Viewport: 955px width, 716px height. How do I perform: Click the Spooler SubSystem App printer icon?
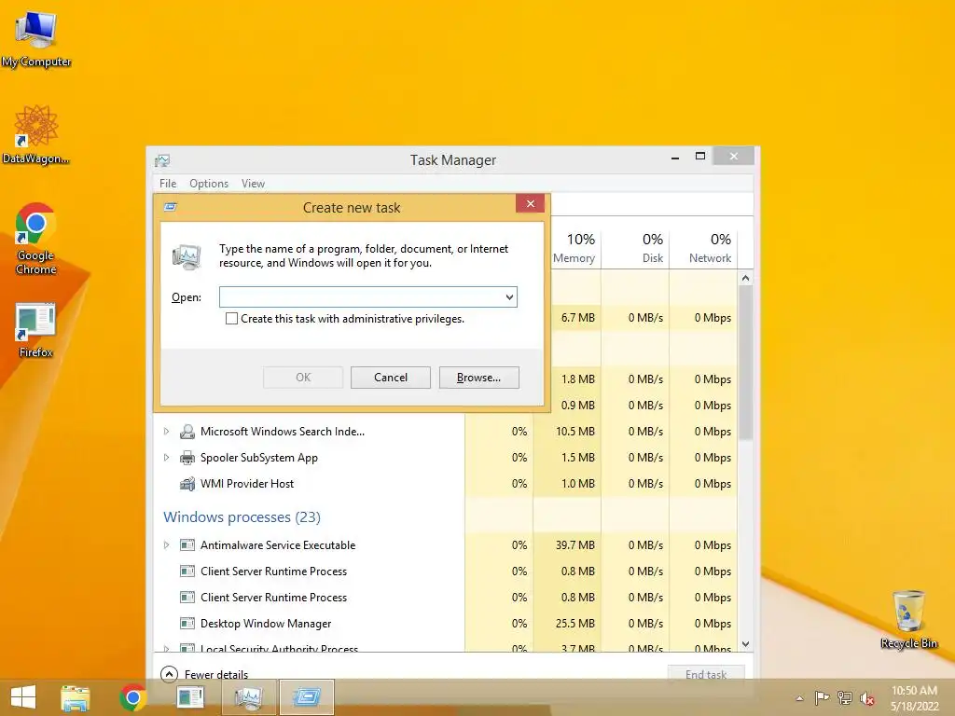pyautogui.click(x=187, y=458)
